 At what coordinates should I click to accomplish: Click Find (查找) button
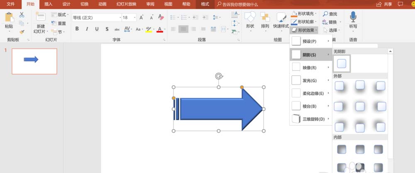330,14
